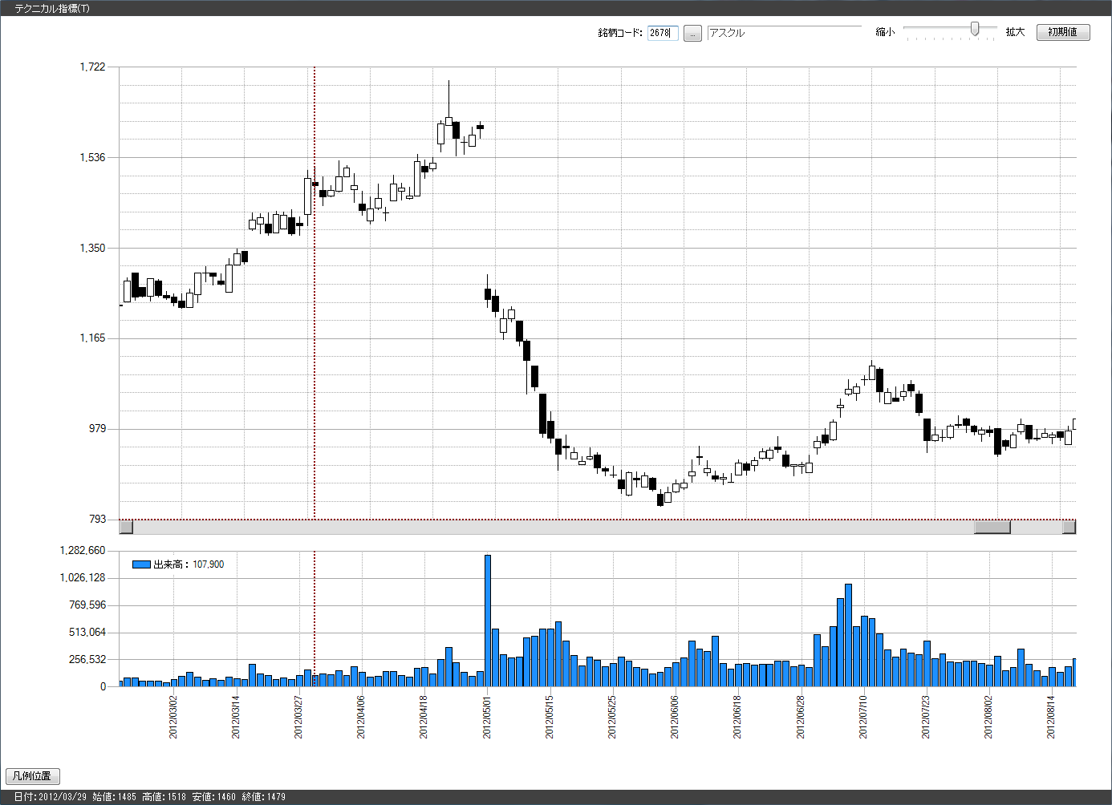
Task: Click the stock code input field 2678
Action: [663, 33]
